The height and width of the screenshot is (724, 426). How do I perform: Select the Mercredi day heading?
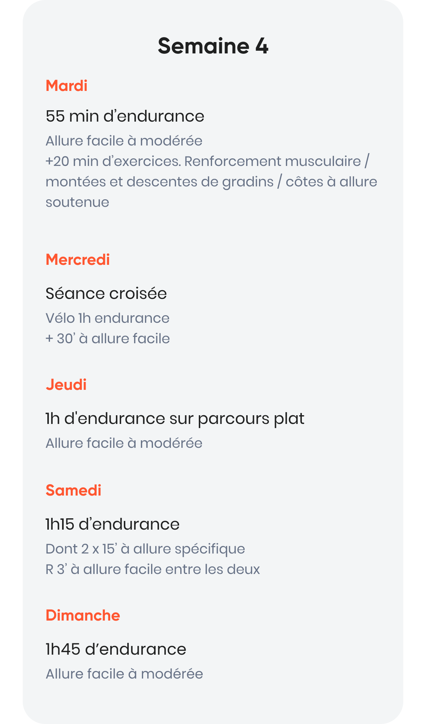pyautogui.click(x=78, y=260)
